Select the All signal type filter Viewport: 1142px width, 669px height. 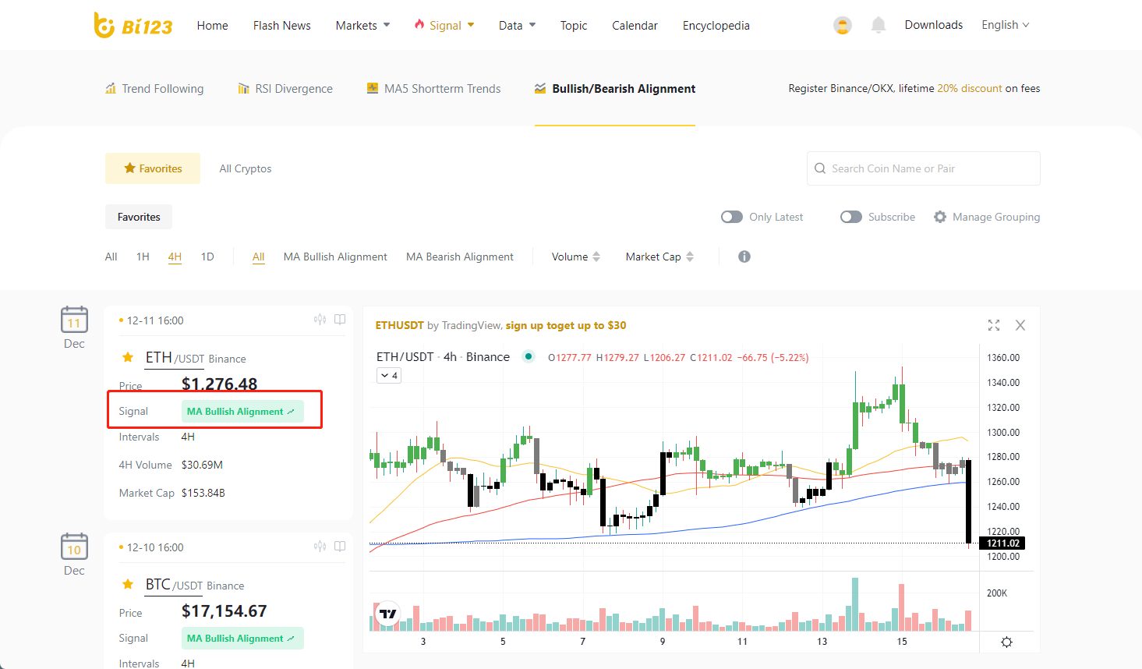259,257
